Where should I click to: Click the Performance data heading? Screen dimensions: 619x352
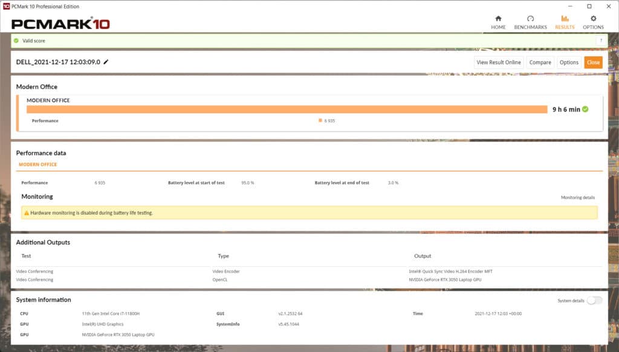(x=41, y=153)
